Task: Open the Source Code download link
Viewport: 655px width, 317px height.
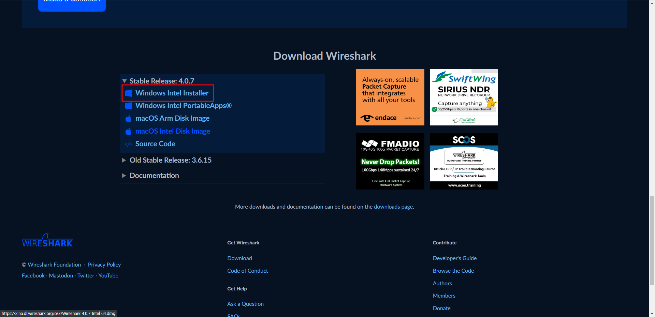Action: click(x=155, y=144)
